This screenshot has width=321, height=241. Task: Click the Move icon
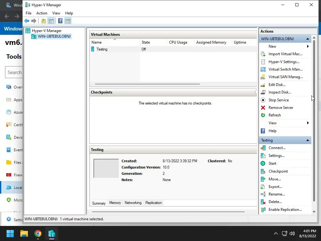coord(263,179)
